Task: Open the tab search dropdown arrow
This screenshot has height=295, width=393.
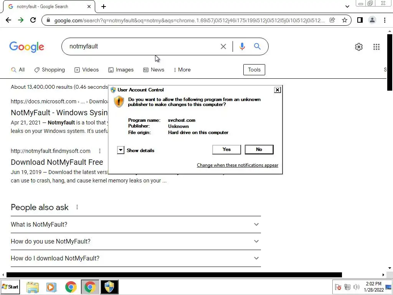Action: (x=347, y=7)
